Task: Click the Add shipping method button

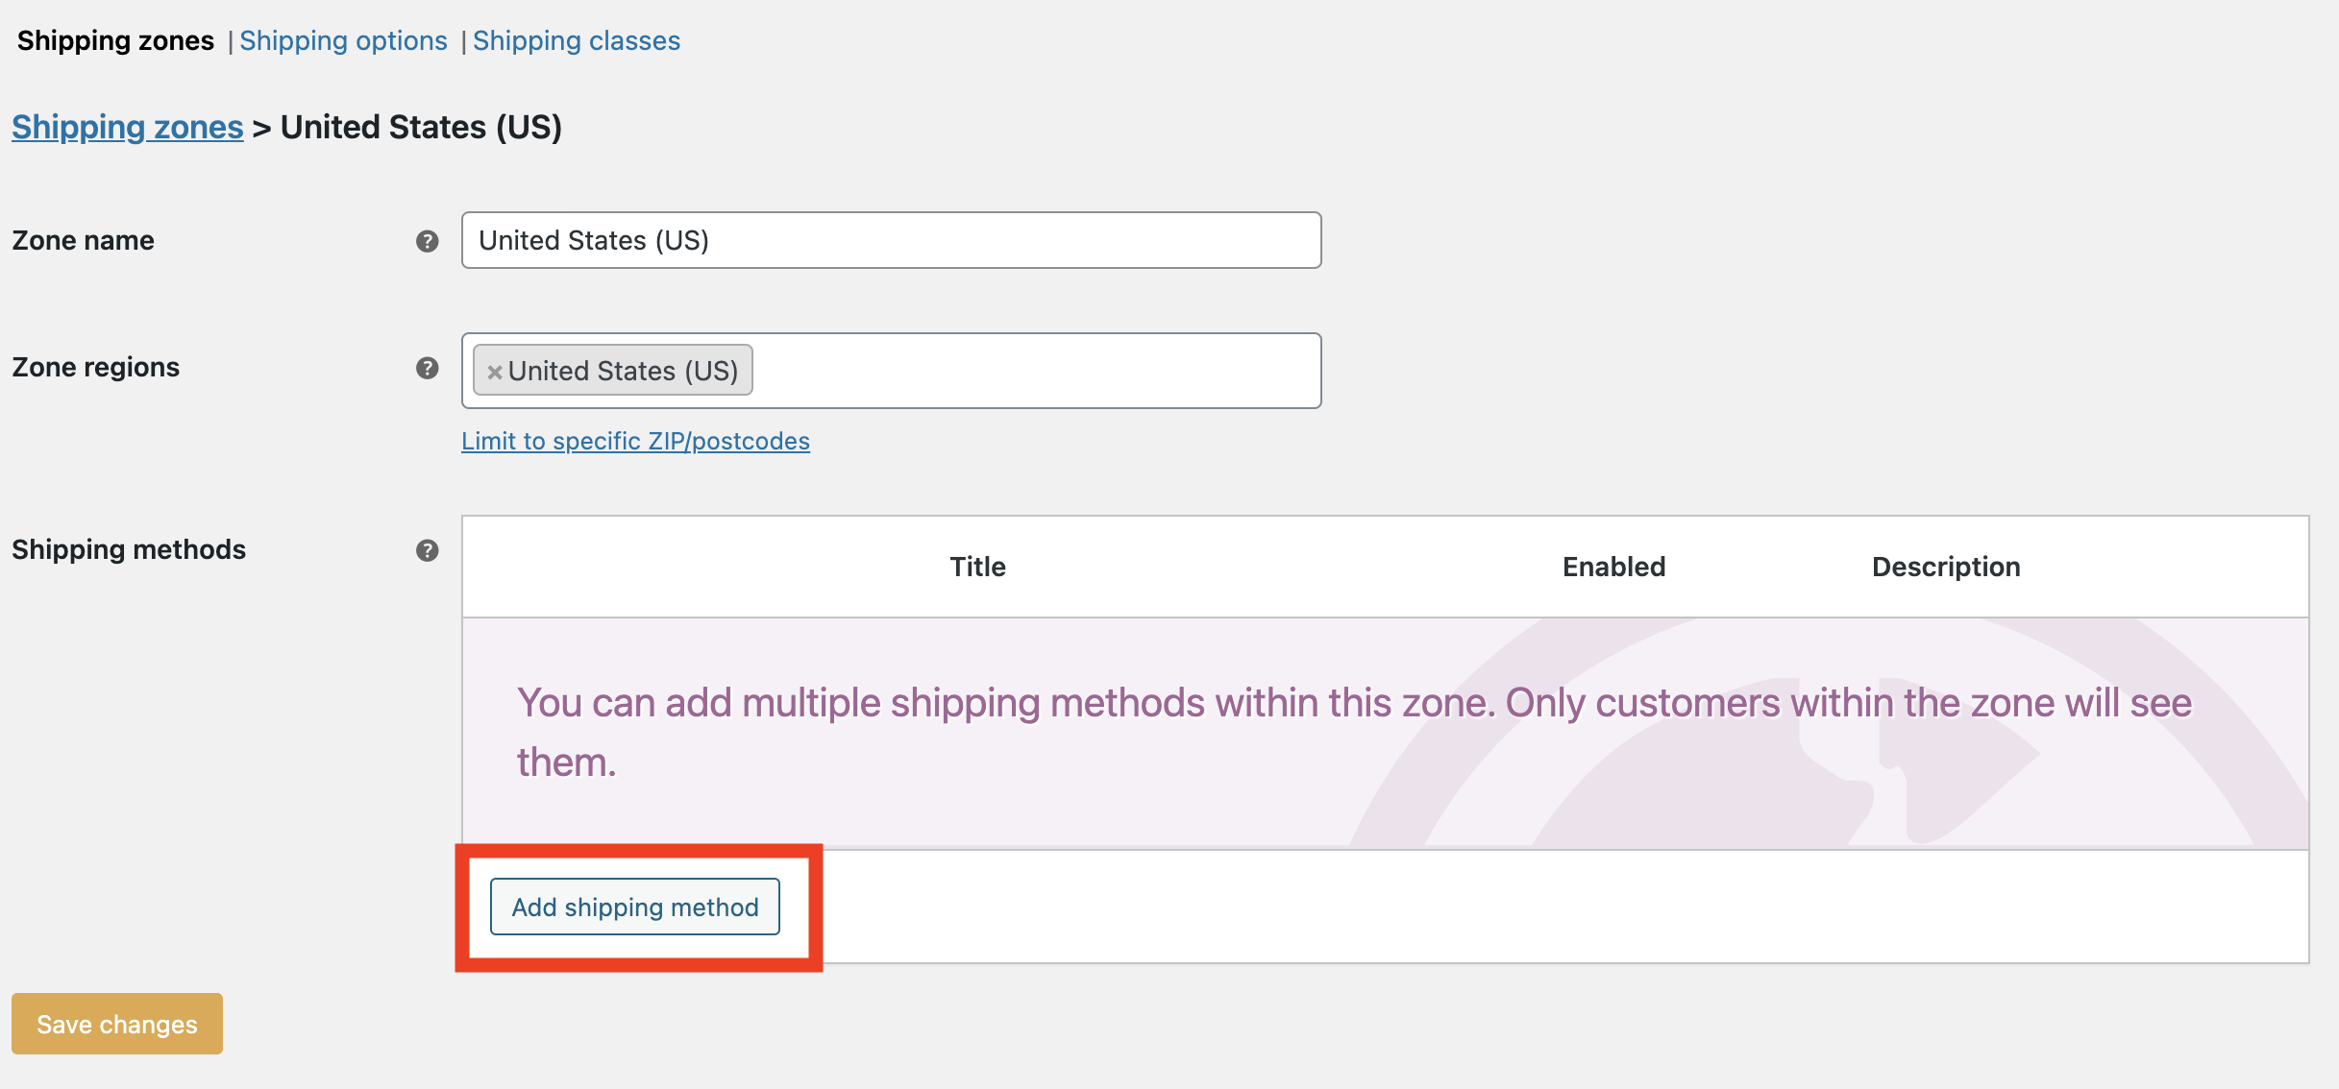Action: [635, 907]
